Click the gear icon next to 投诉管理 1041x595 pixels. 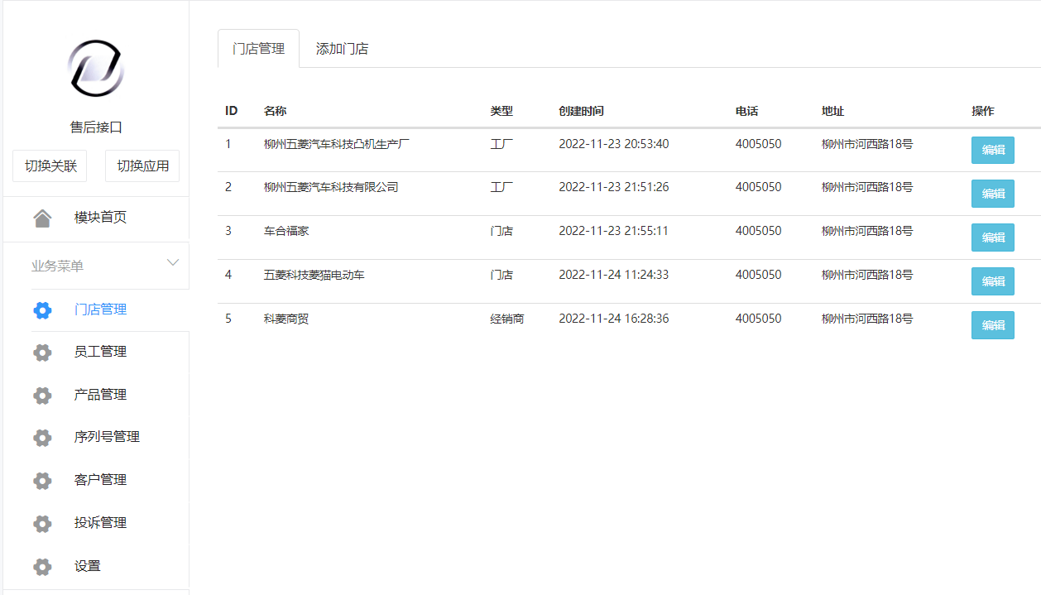(x=42, y=523)
